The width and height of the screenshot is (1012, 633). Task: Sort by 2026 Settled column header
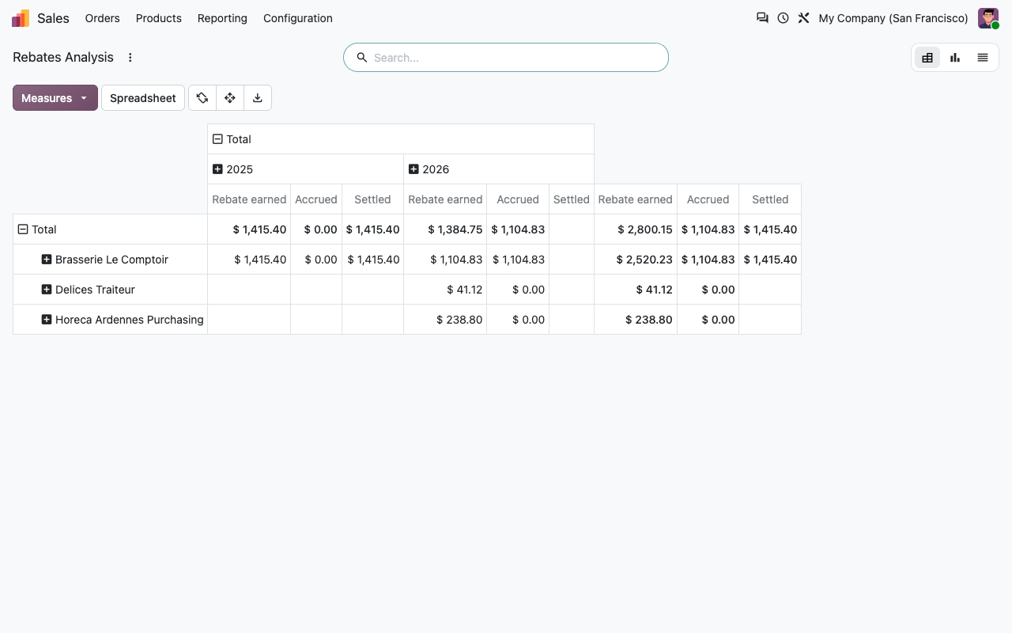(x=572, y=199)
